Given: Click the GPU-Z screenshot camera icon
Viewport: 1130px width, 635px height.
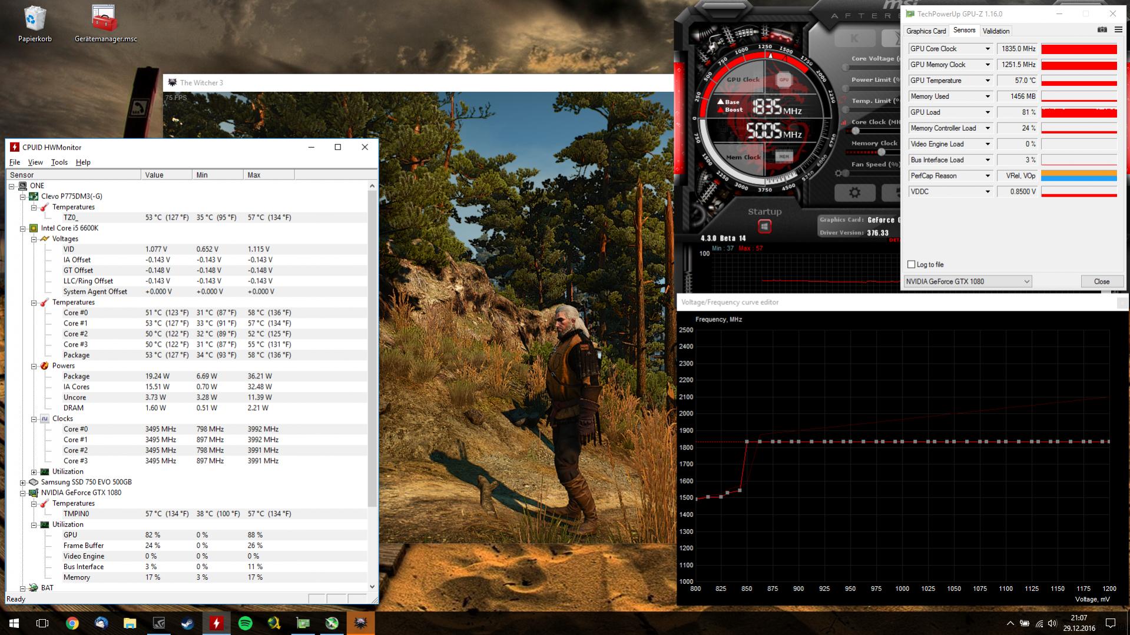Looking at the screenshot, I should pyautogui.click(x=1102, y=30).
